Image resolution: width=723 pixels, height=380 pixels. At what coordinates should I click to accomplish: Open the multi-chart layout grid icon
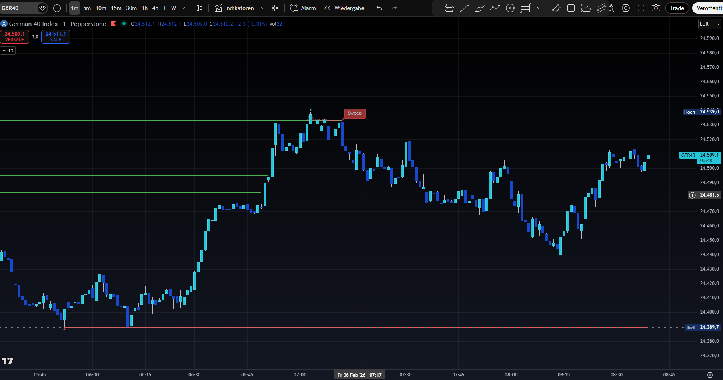click(275, 8)
